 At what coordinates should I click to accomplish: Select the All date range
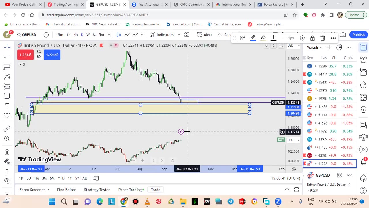pyautogui.click(x=84, y=178)
